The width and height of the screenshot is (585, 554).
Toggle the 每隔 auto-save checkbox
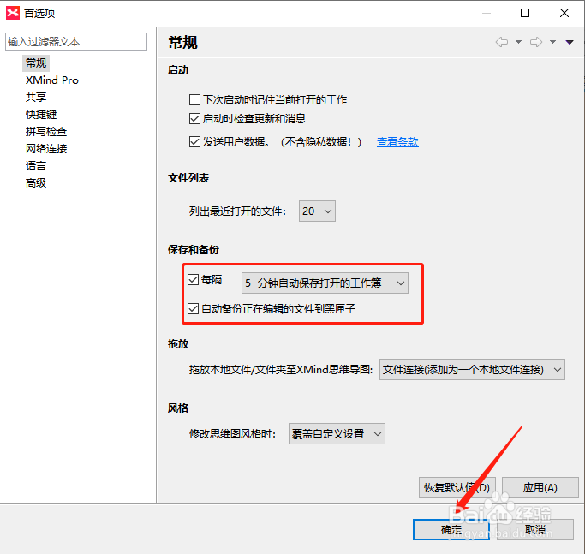[193, 279]
